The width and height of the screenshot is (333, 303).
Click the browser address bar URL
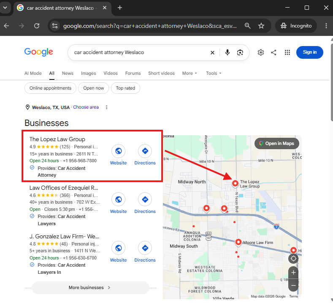click(x=150, y=26)
